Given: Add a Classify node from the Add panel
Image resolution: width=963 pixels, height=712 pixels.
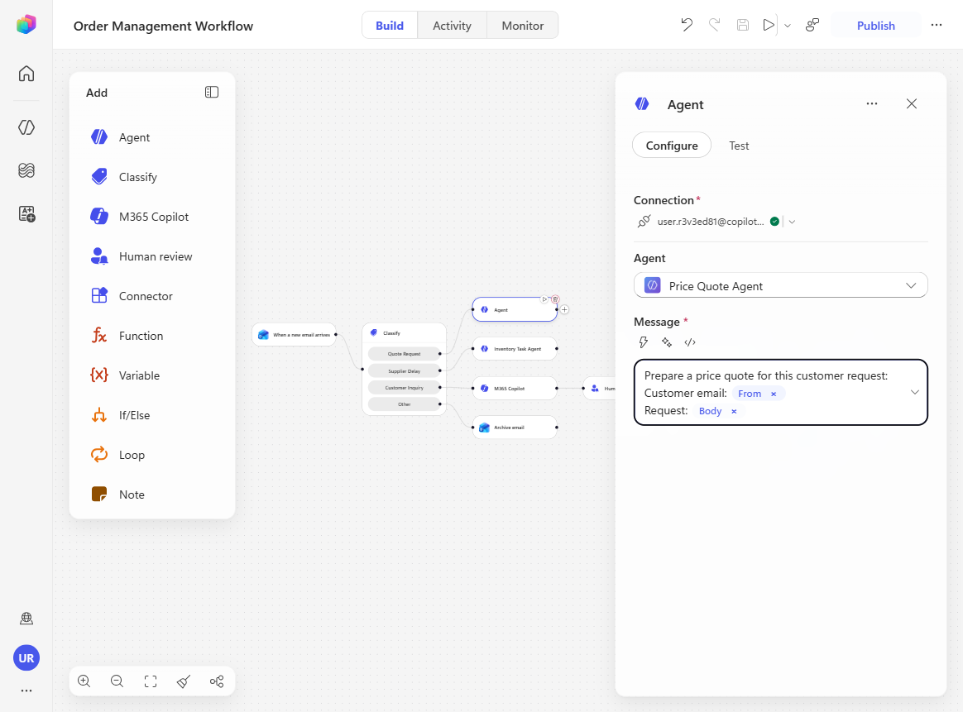Looking at the screenshot, I should click(152, 177).
